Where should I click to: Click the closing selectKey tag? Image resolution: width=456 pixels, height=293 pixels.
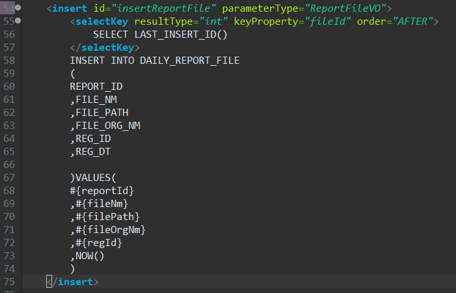pyautogui.click(x=105, y=48)
